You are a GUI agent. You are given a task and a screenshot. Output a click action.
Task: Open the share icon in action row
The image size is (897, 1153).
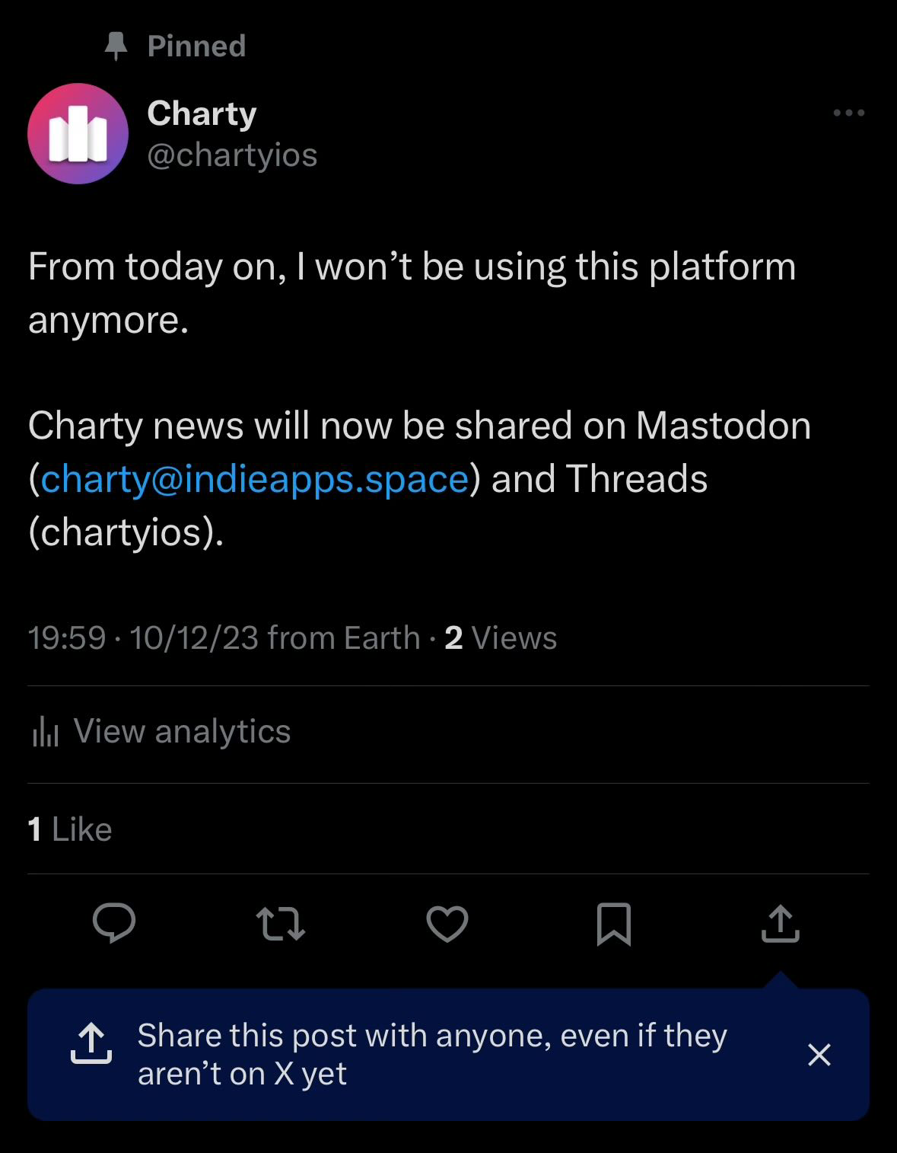click(x=781, y=923)
